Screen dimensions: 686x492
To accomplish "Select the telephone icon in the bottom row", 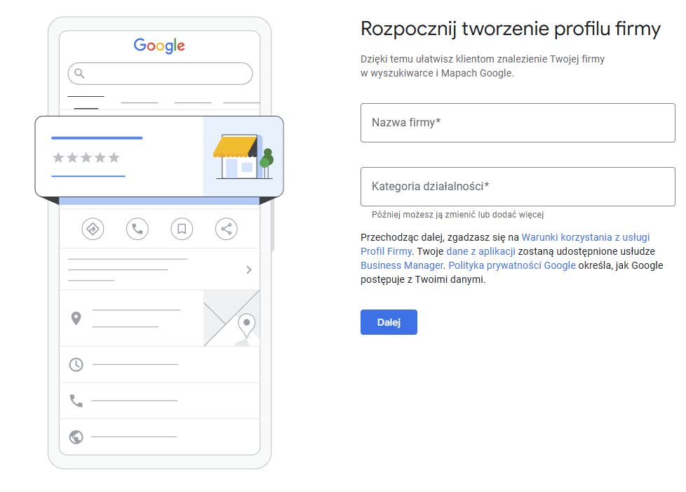I will tap(76, 401).
